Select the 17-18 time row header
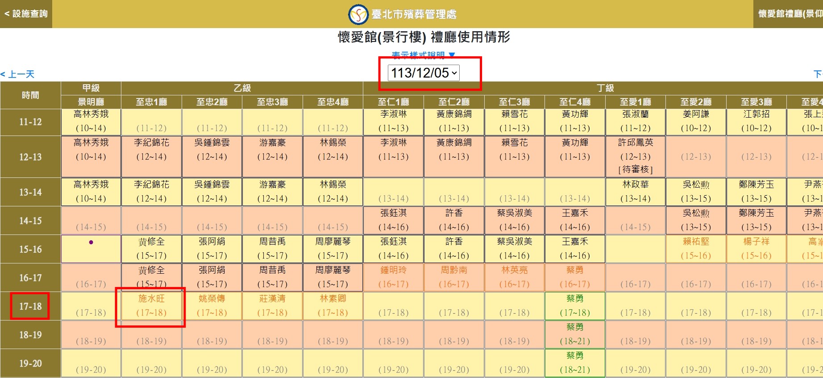This screenshot has height=378, width=823. tap(30, 306)
